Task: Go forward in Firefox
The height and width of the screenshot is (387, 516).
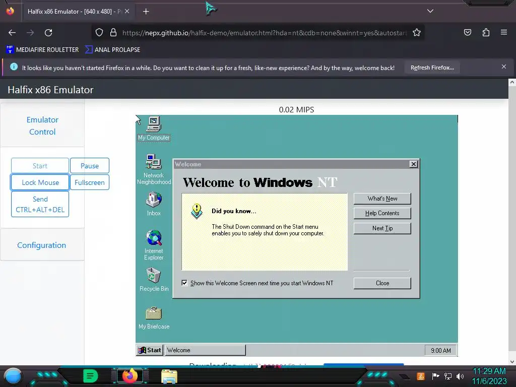Action: pyautogui.click(x=30, y=33)
